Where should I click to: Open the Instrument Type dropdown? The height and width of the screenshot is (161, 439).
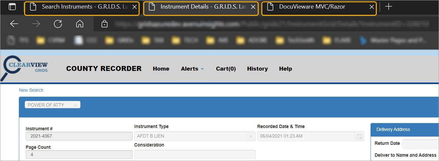coord(195,136)
